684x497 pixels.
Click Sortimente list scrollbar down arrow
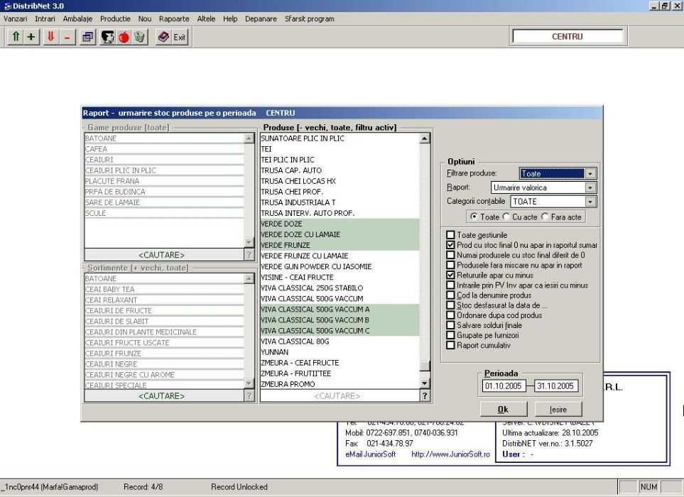tap(249, 383)
